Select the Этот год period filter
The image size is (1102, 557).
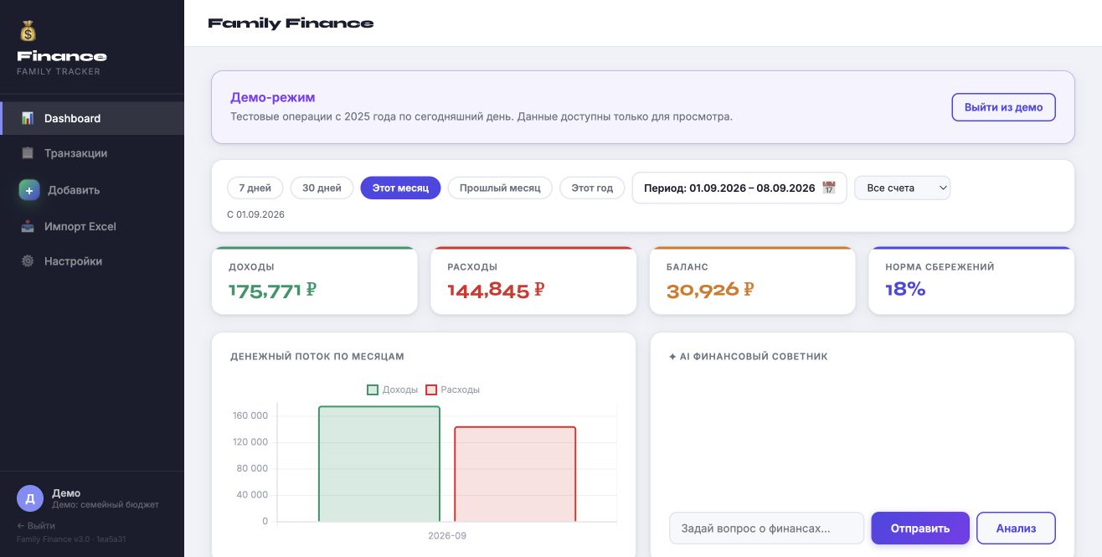(592, 188)
